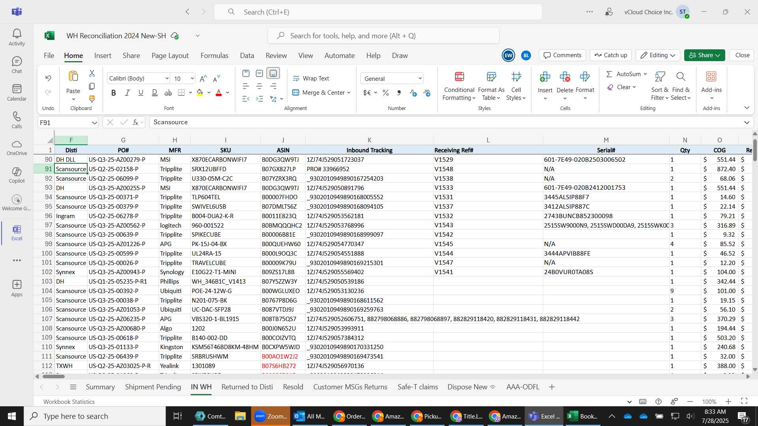Click the Find & Select magnifier icon
This screenshot has width=758, height=426.
tap(681, 77)
